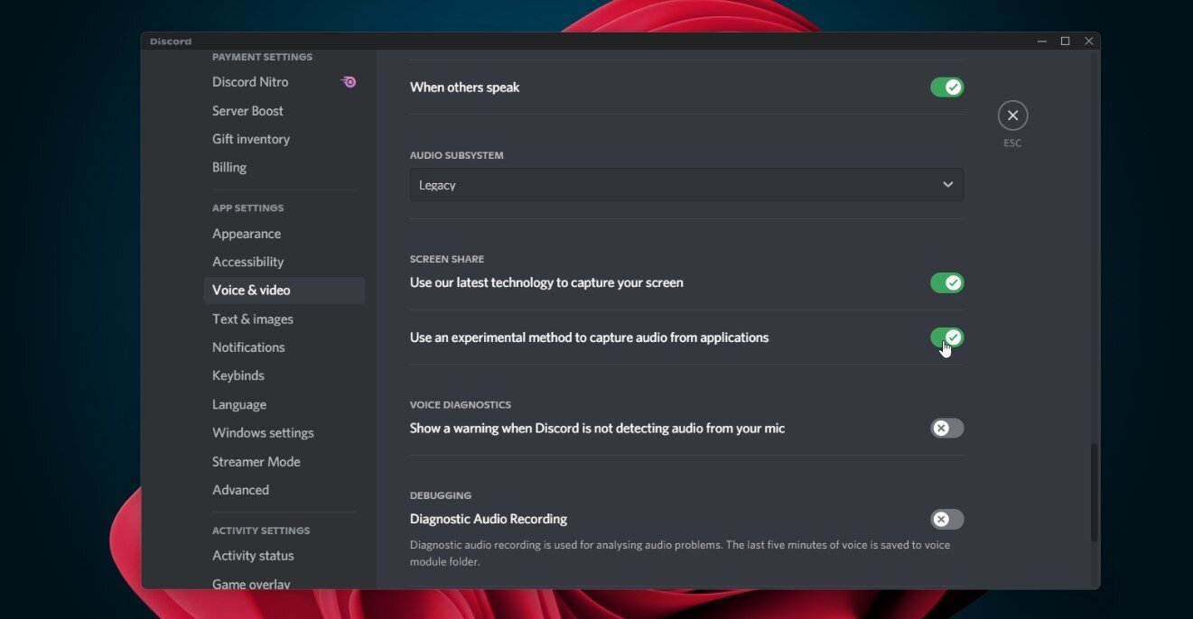1193x619 pixels.
Task: Close the Discord window
Action: (x=1088, y=42)
